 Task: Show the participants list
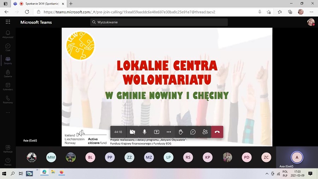(205, 132)
